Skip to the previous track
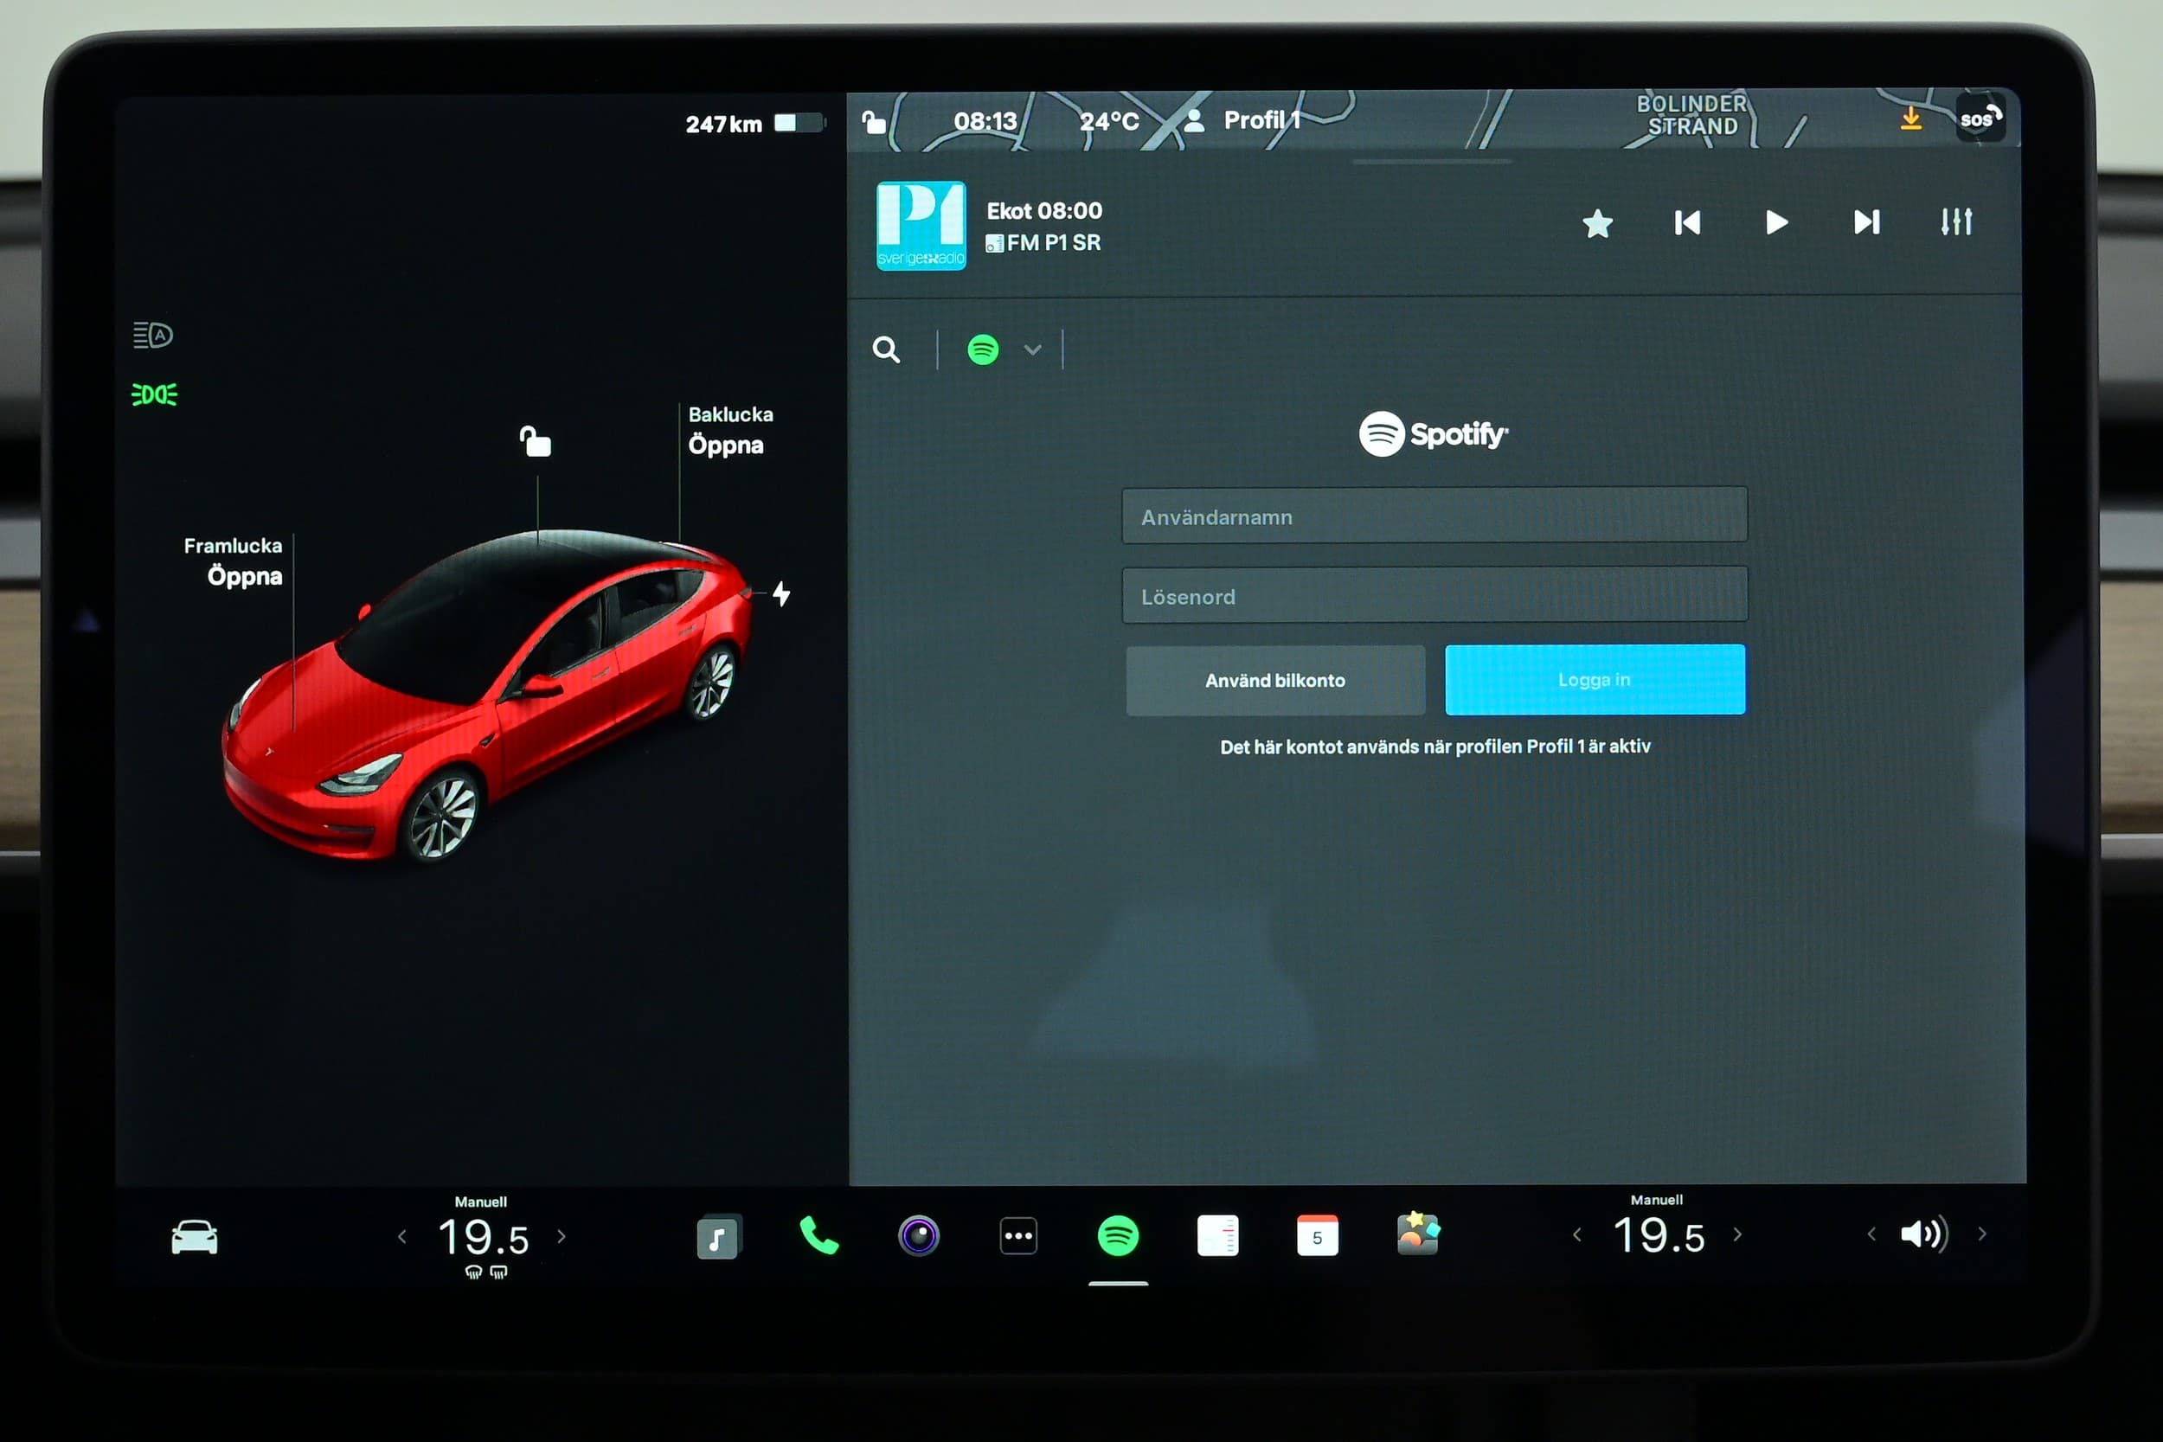The width and height of the screenshot is (2163, 1442). [x=1686, y=222]
